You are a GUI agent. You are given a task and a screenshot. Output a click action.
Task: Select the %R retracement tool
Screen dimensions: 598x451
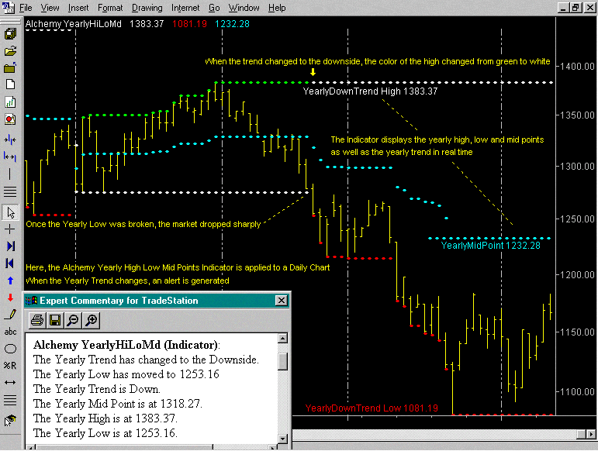point(10,366)
